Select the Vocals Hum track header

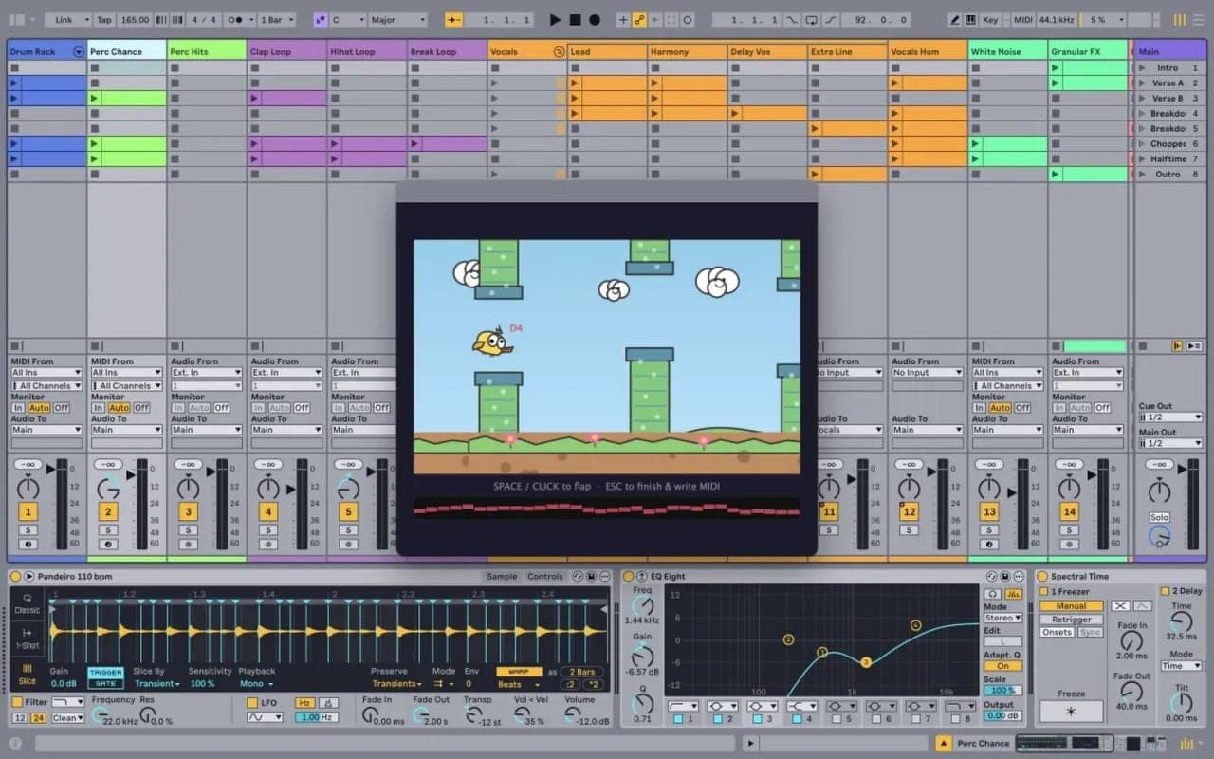tap(928, 51)
